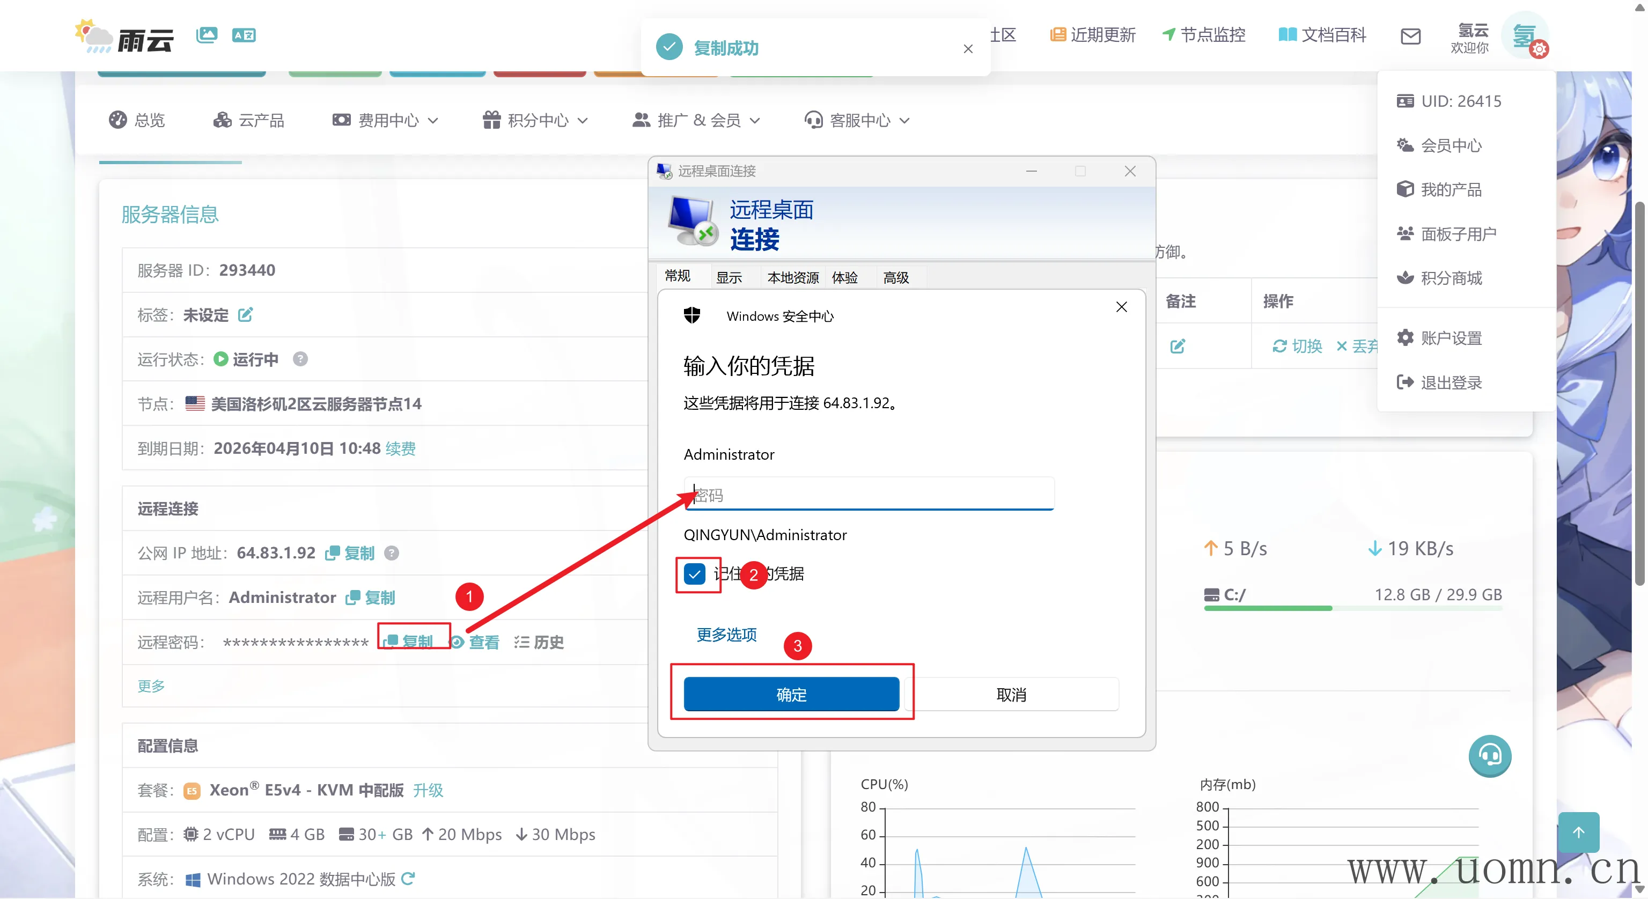
Task: Uncheck the remember my credentials checkbox
Action: [694, 574]
